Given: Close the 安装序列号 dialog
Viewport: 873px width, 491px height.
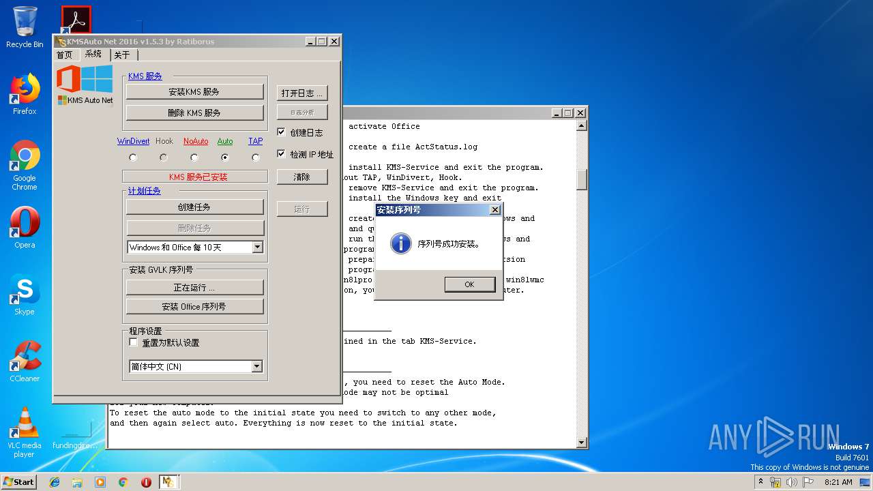Looking at the screenshot, I should coord(495,210).
